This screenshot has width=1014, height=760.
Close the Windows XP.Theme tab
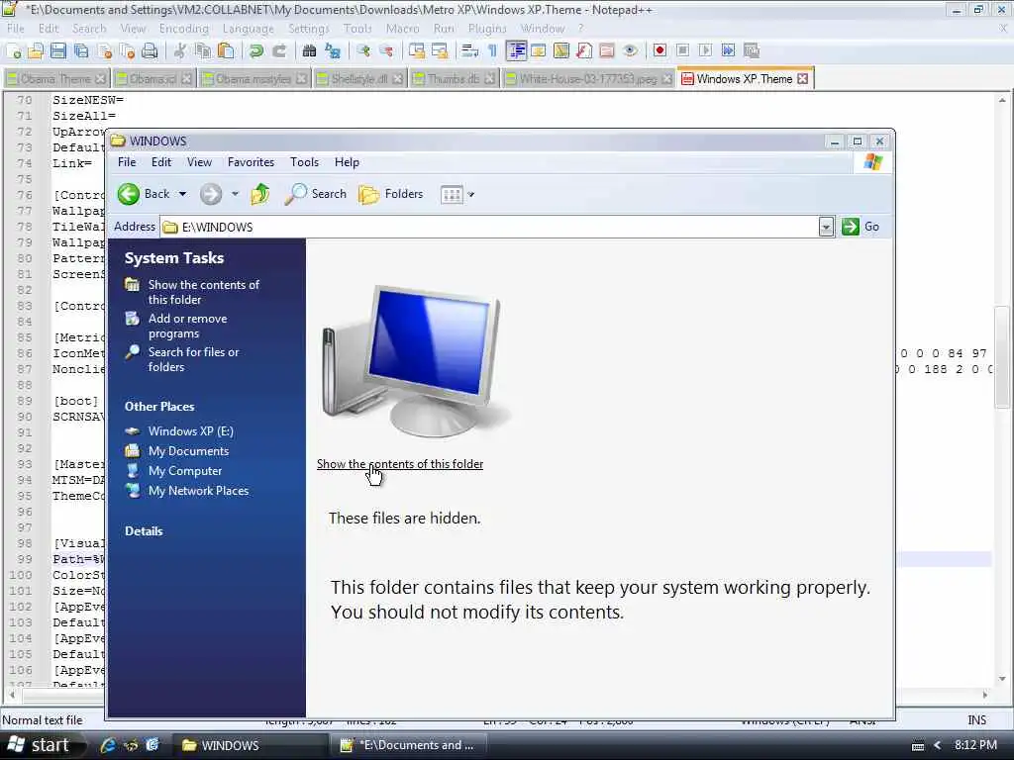(802, 79)
